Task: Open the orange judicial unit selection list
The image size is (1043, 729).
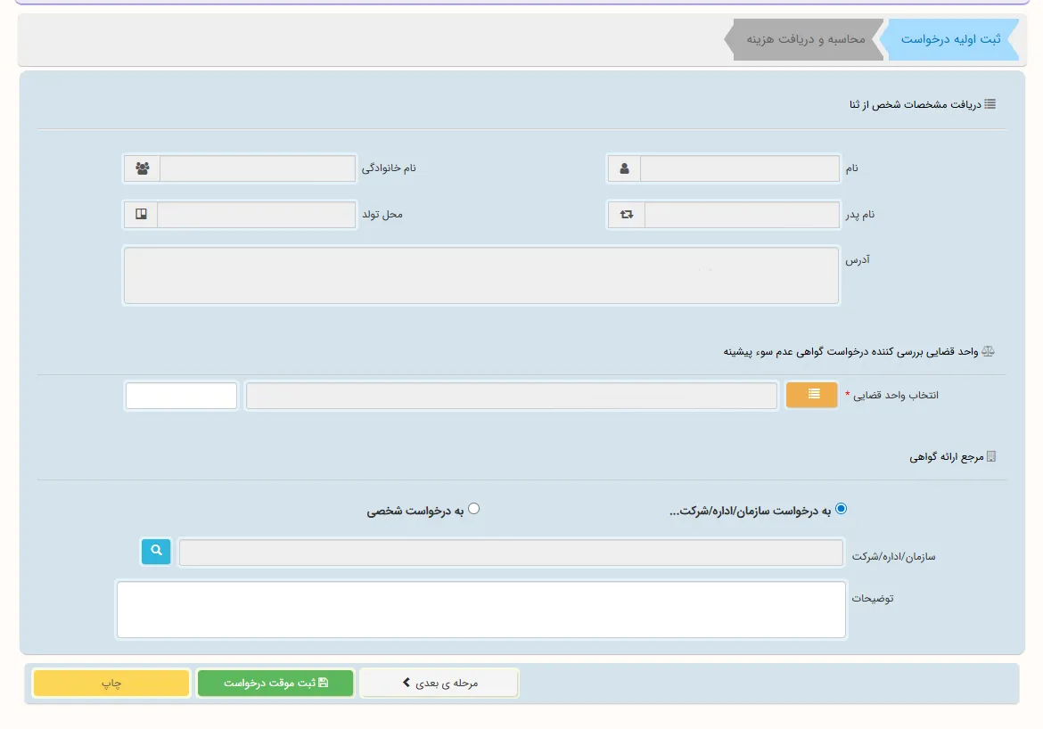Action: tap(811, 395)
